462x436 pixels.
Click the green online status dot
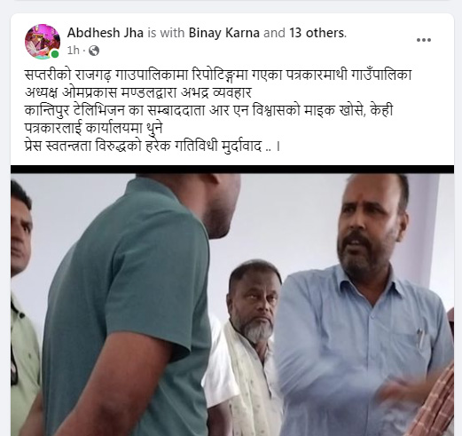point(55,54)
